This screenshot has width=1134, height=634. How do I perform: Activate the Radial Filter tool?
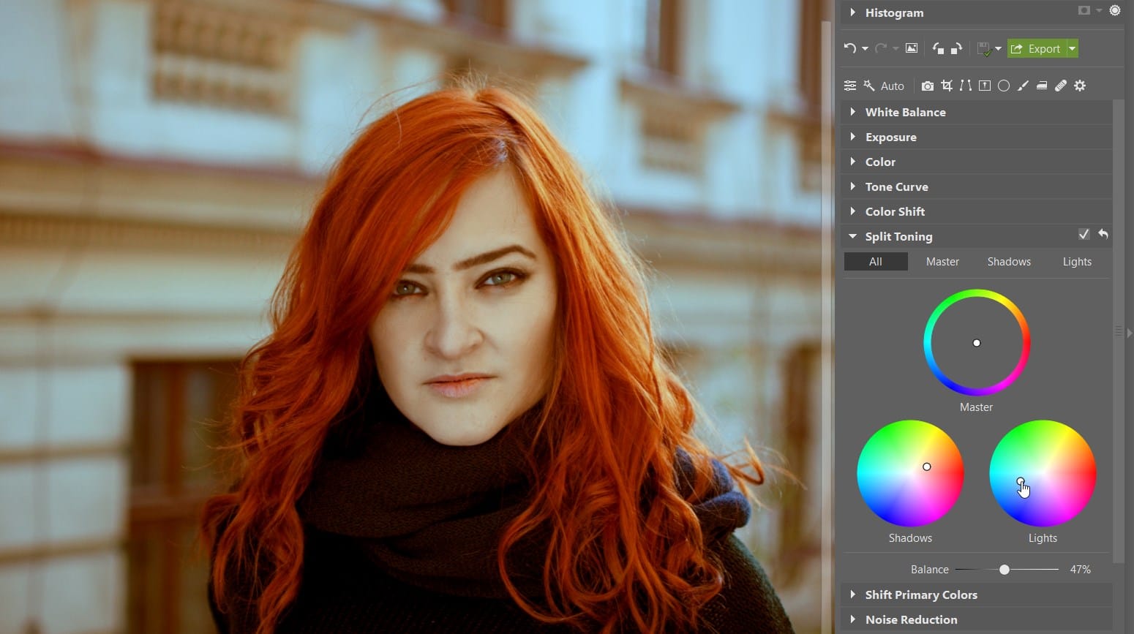click(x=1004, y=86)
